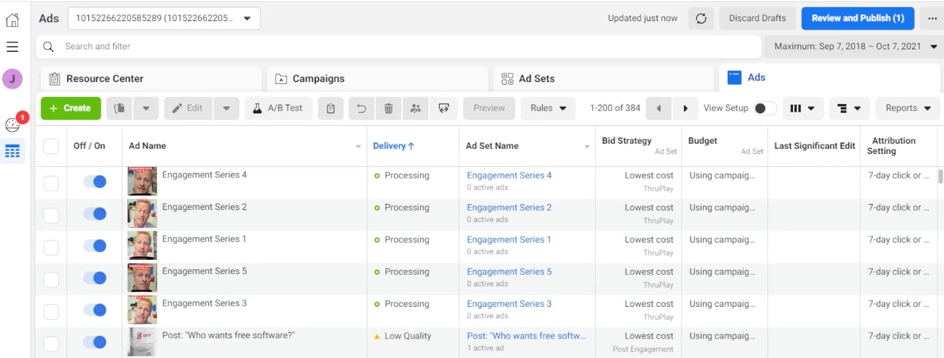Click the Bid Strategy column header
This screenshot has height=358, width=944.
pyautogui.click(x=627, y=141)
